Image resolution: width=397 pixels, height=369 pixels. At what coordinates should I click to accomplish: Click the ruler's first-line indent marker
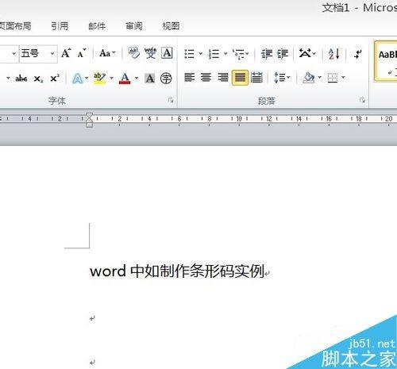tap(90, 116)
